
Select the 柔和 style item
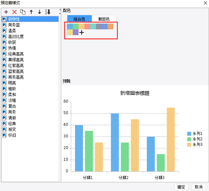[30, 95]
